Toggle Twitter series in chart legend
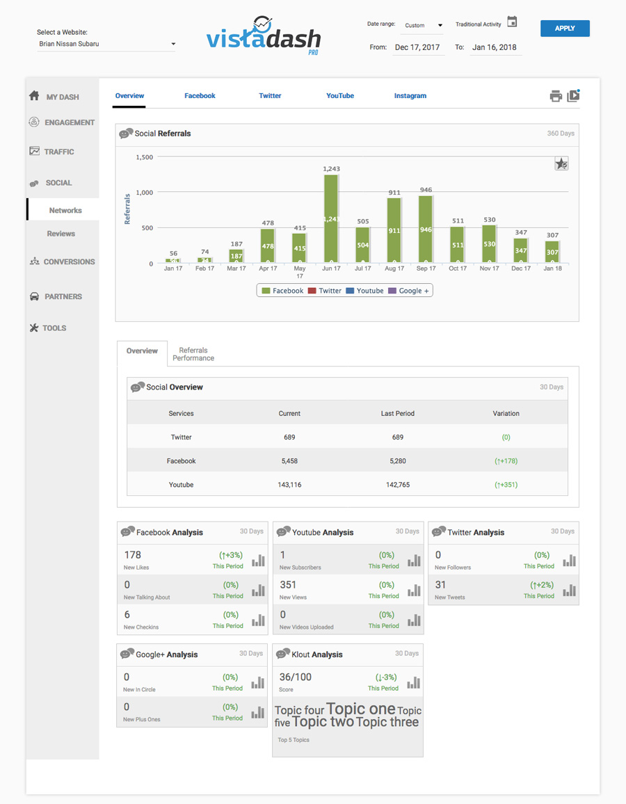Viewport: 626px width, 804px height. (325, 291)
